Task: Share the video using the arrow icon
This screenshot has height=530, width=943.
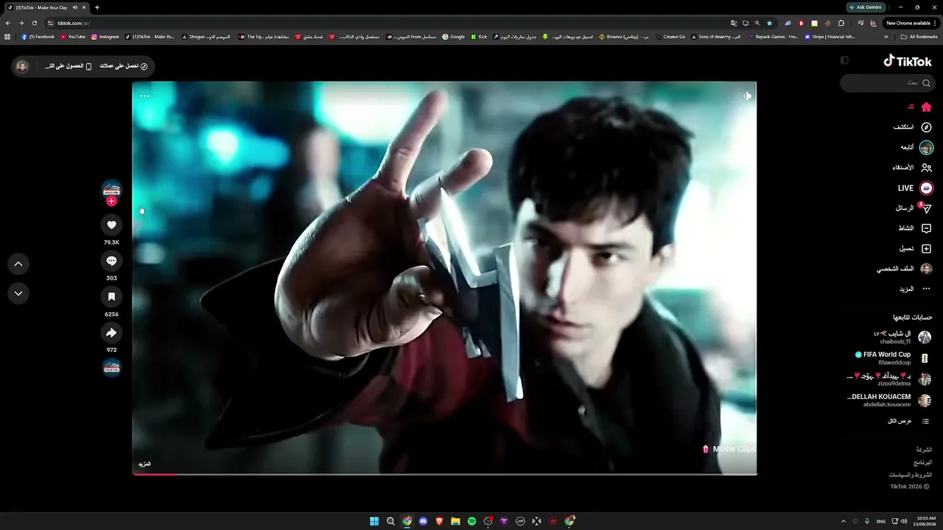Action: click(x=111, y=333)
